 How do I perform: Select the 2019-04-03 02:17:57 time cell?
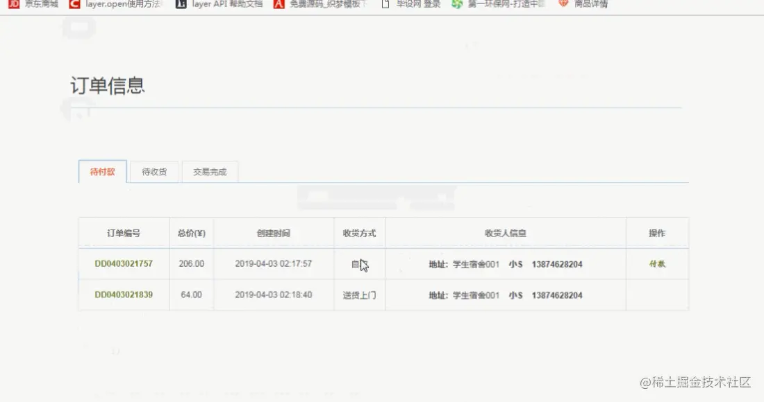274,263
